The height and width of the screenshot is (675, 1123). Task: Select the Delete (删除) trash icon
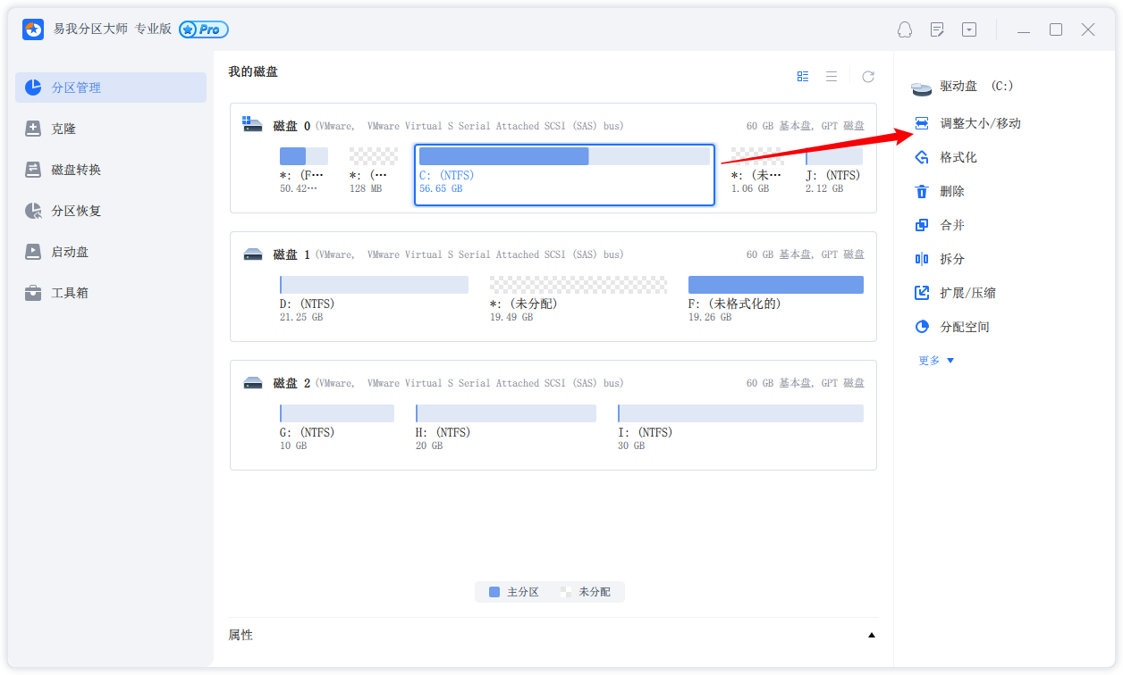(922, 191)
